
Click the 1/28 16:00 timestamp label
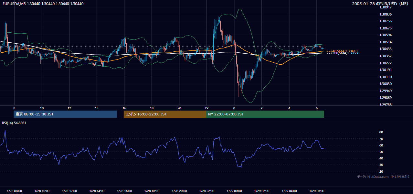click(124, 191)
